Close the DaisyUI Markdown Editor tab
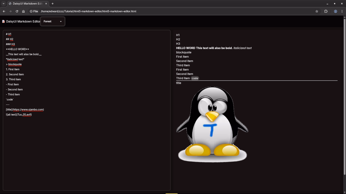The width and height of the screenshot is (346, 194). 46,4
